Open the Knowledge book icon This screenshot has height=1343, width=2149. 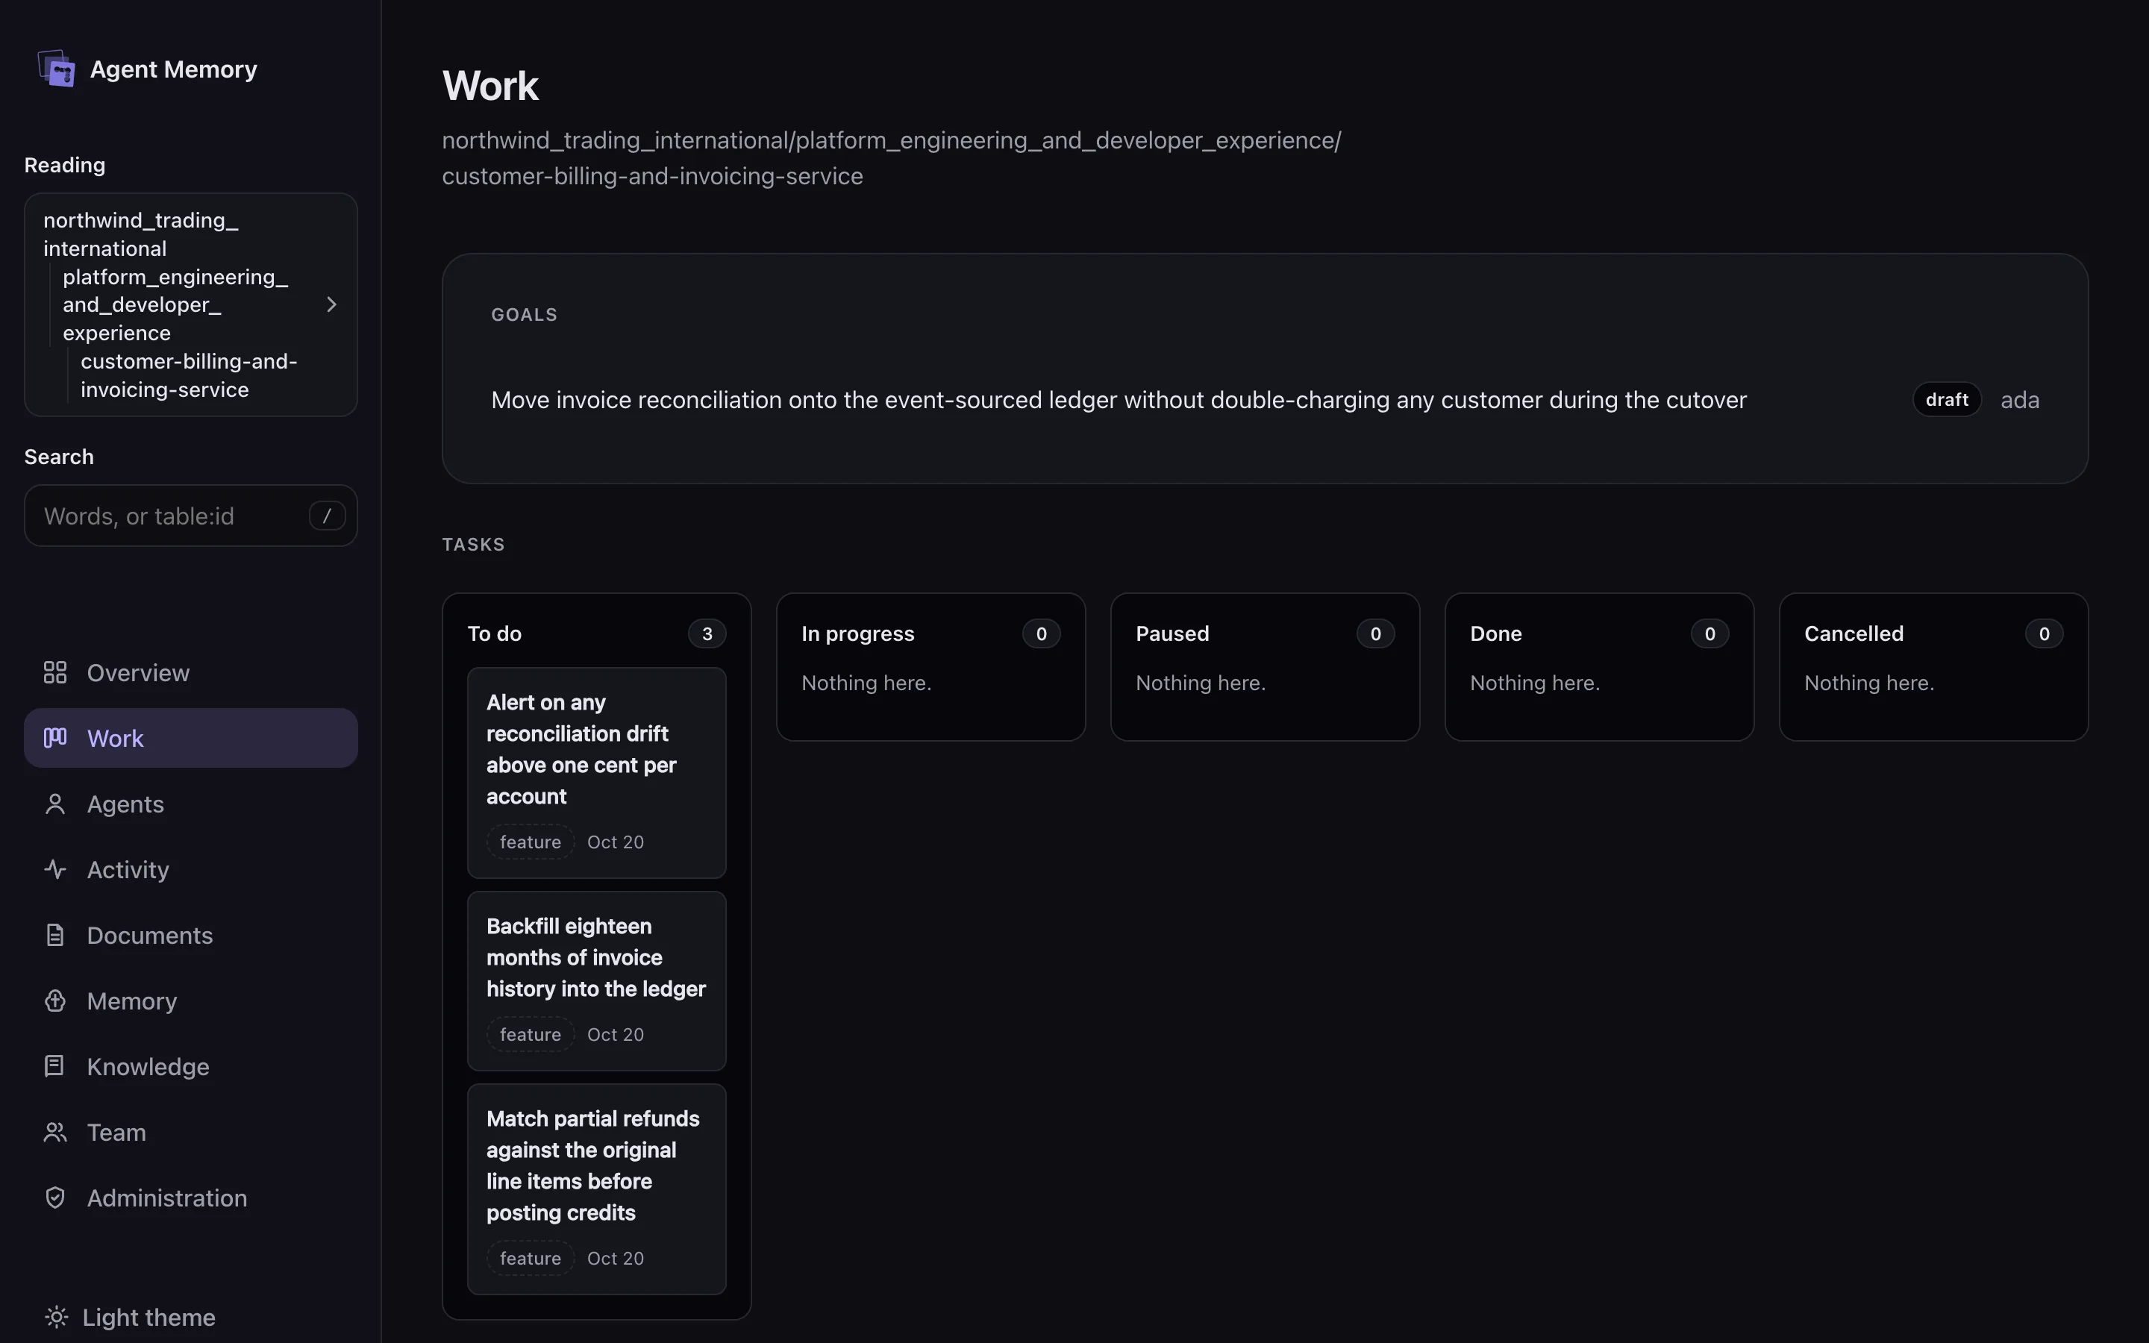pyautogui.click(x=55, y=1066)
